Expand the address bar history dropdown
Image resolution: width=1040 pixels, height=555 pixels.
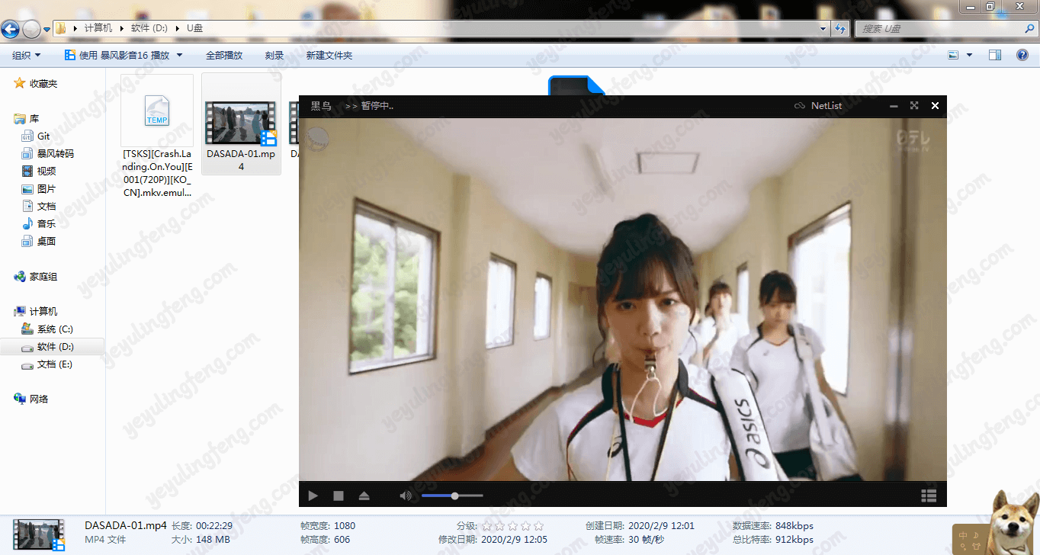tap(823, 28)
